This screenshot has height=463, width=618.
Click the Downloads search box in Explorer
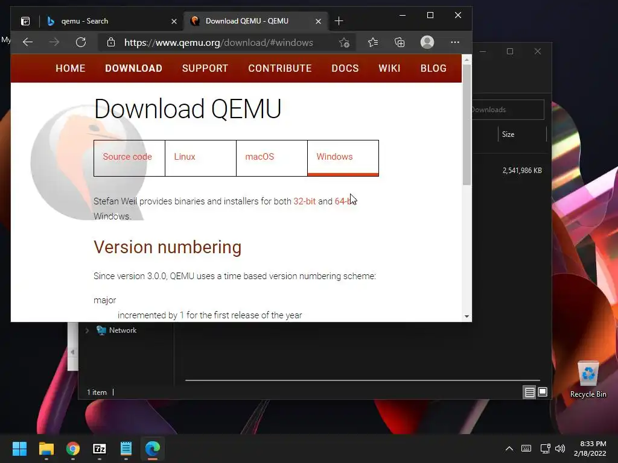pos(508,110)
